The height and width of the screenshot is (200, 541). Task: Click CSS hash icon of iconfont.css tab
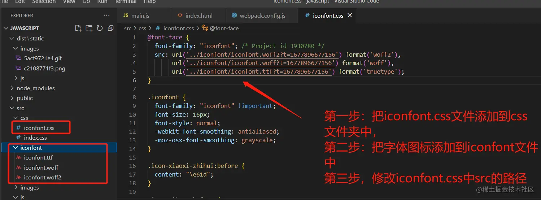click(x=307, y=16)
